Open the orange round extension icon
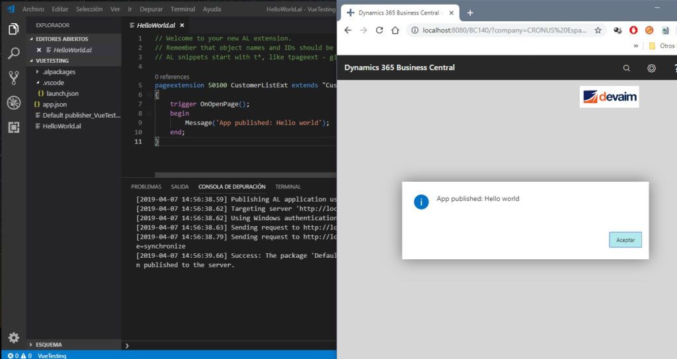 point(649,30)
